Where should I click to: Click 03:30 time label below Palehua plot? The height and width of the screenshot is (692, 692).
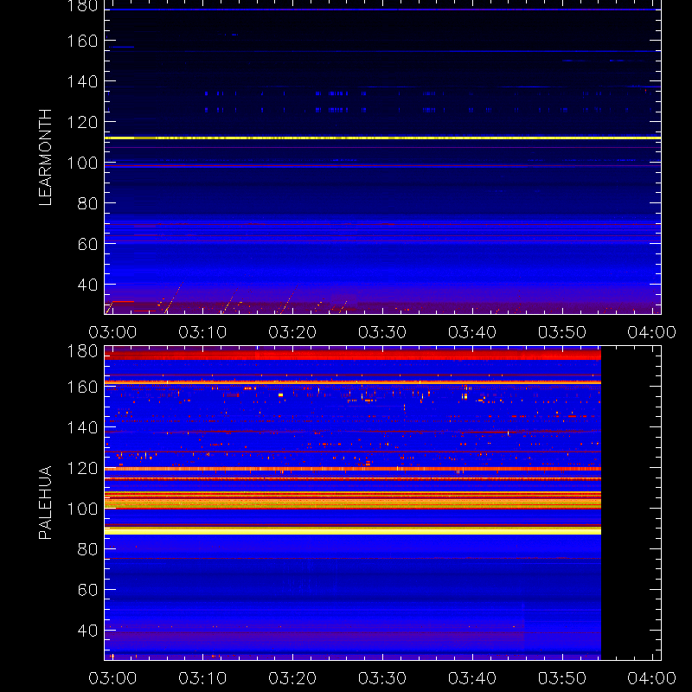point(382,678)
